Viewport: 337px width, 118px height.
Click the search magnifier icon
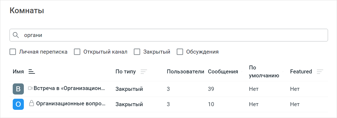click(16, 35)
